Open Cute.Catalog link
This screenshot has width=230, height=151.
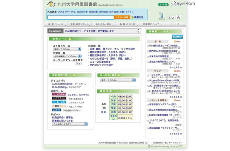(59, 87)
